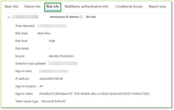This screenshot has height=110, width=174.
Task: Click the Microsoft Entra ID token issuer value
Action: (x=53, y=101)
